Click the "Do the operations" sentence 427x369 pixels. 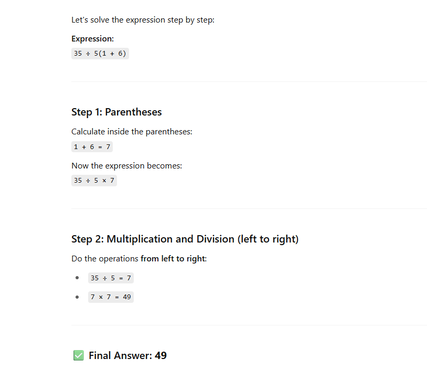pyautogui.click(x=105, y=259)
